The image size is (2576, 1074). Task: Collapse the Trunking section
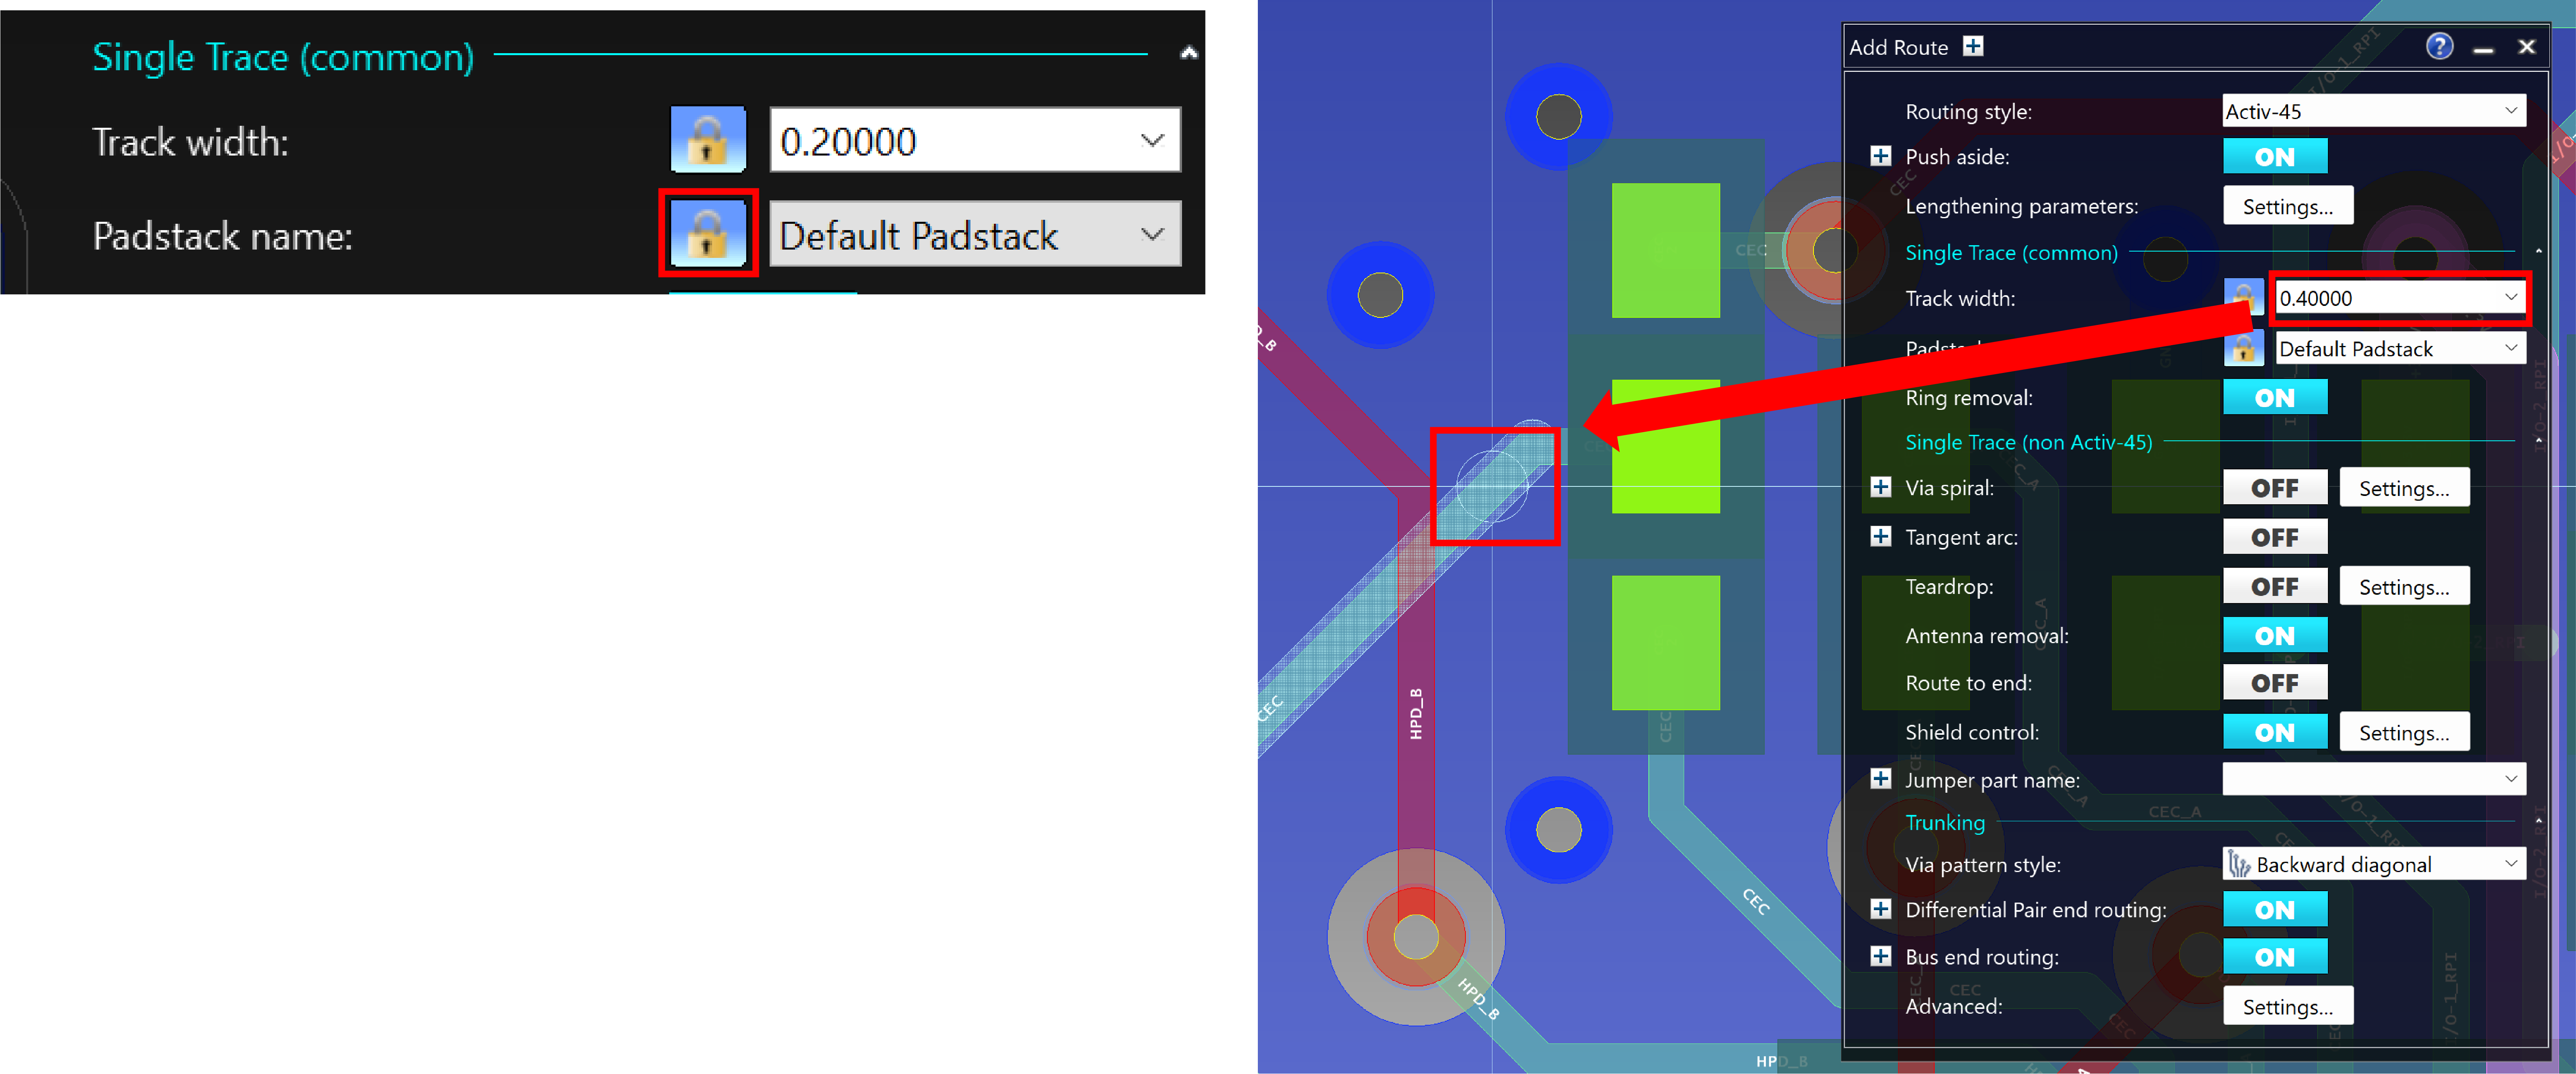(2537, 821)
